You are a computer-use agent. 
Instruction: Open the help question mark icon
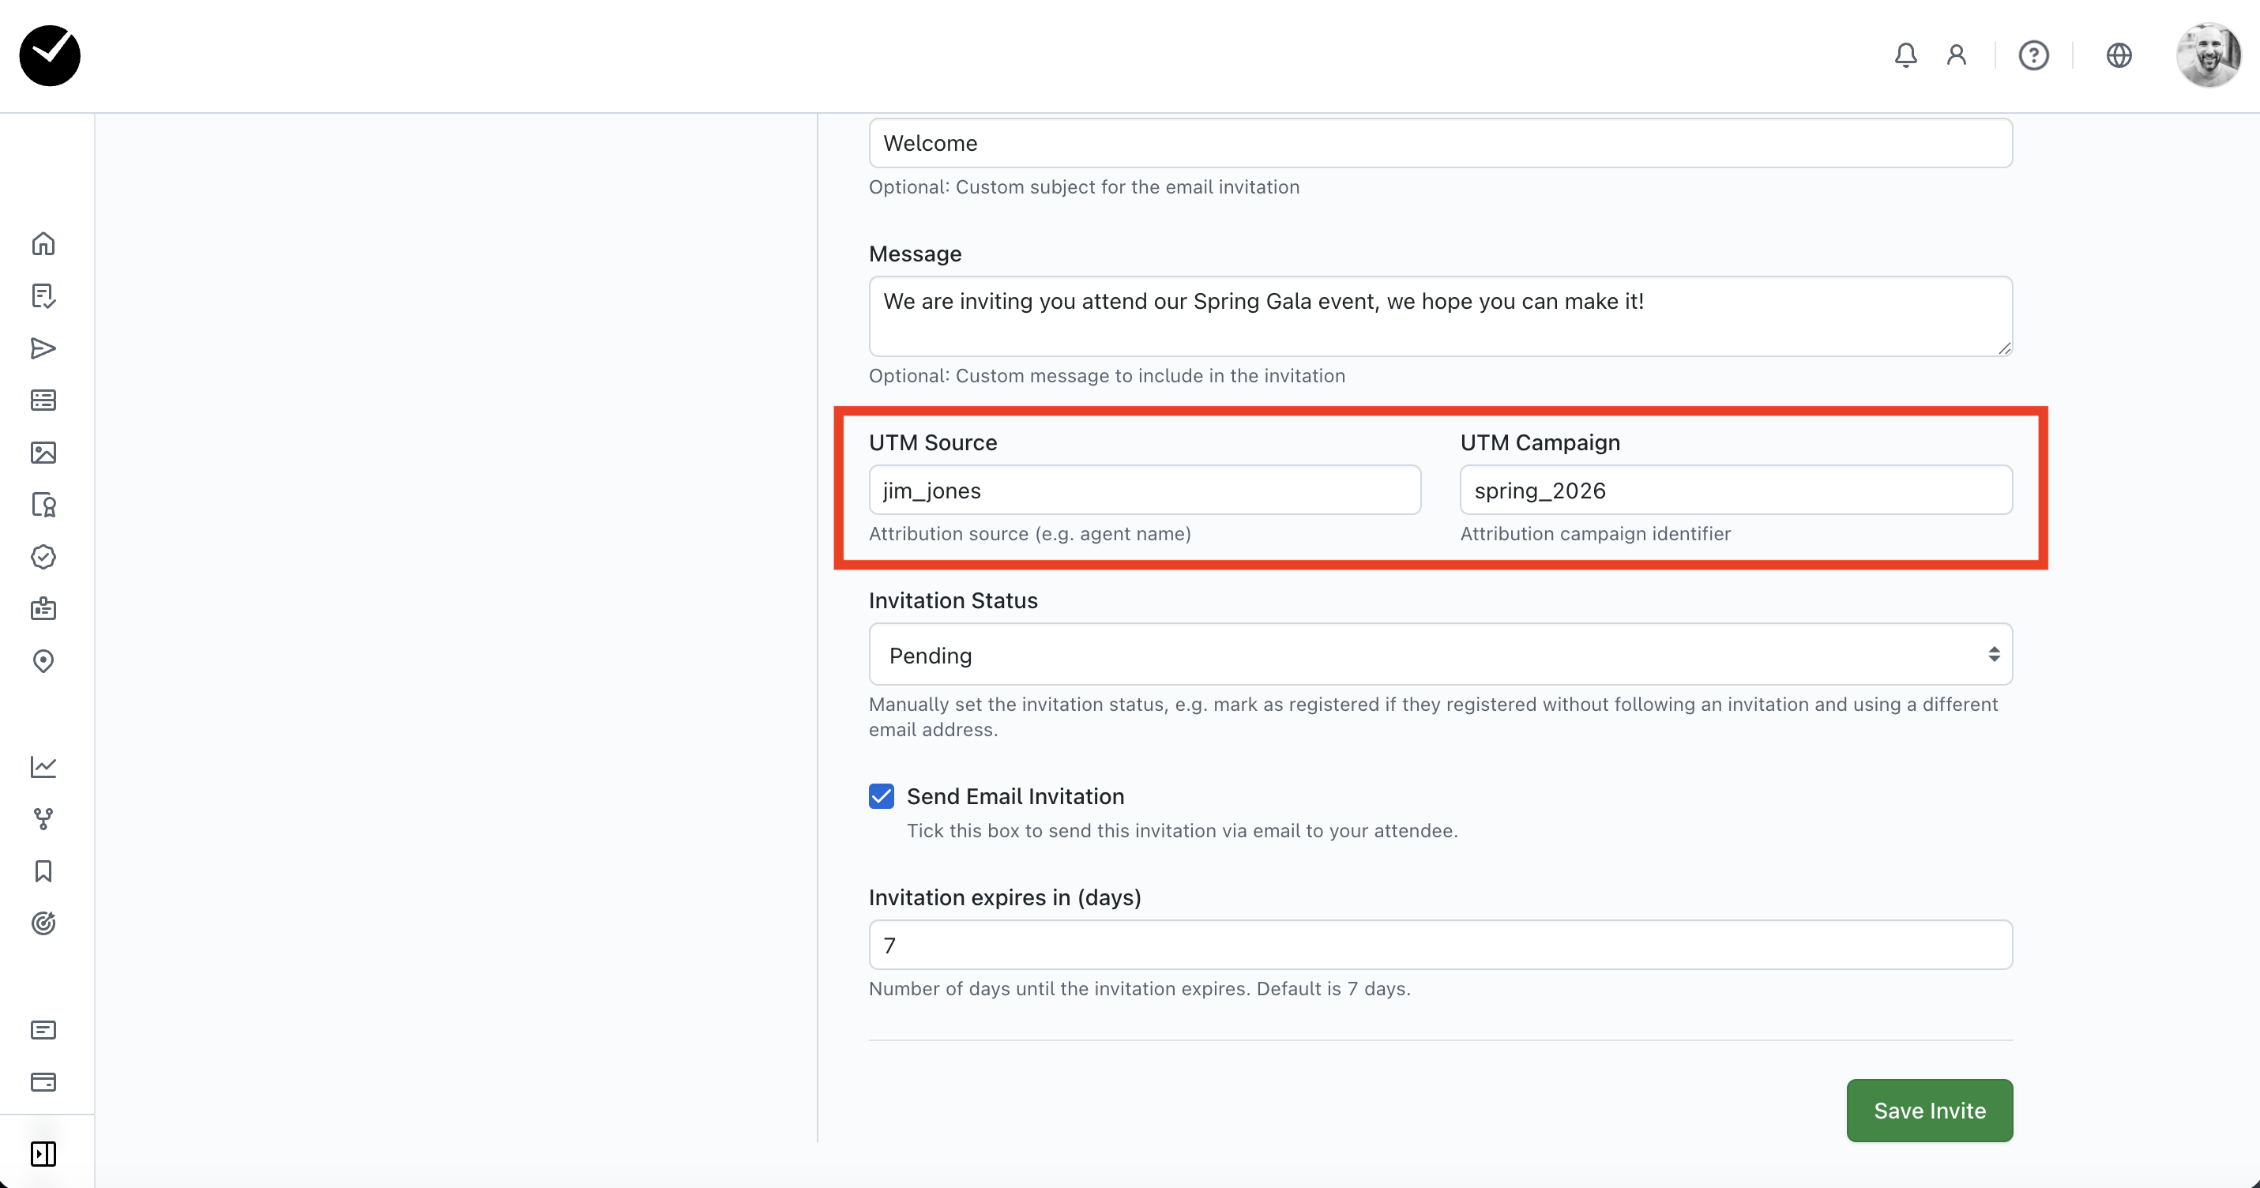click(x=2032, y=55)
